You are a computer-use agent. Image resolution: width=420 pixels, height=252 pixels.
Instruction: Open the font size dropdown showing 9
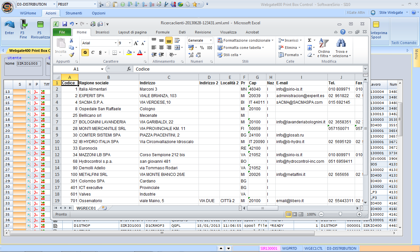130,43
